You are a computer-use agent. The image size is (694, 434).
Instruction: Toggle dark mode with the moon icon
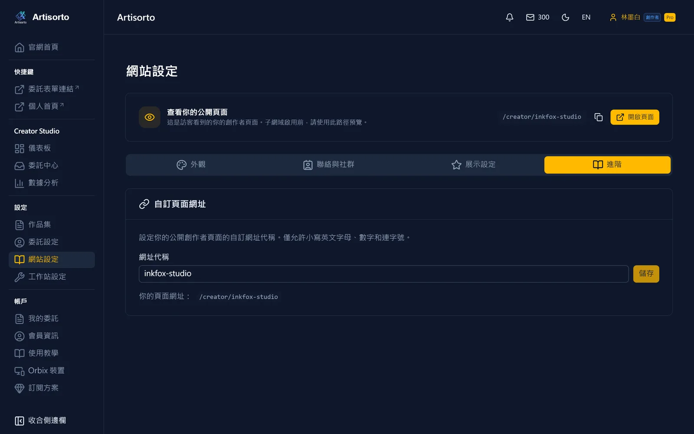[x=565, y=17]
